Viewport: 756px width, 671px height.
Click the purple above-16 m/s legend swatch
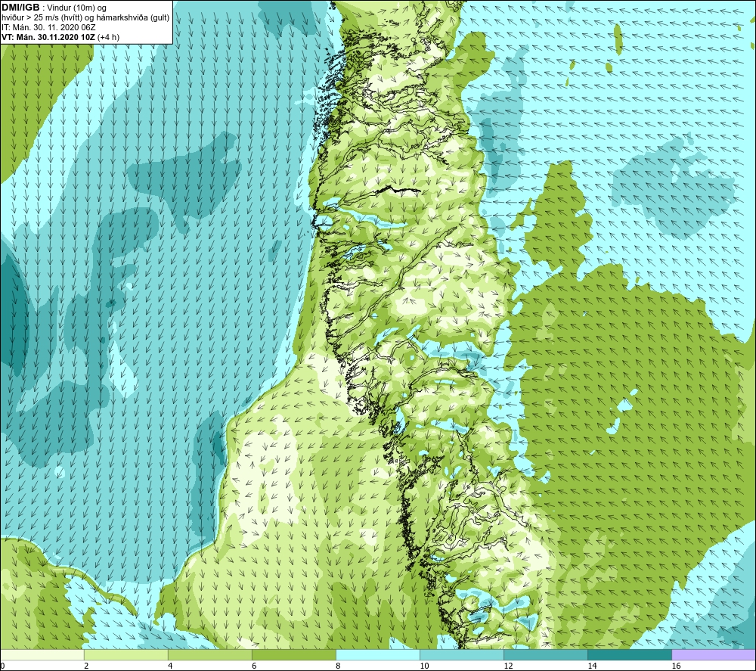click(714, 655)
